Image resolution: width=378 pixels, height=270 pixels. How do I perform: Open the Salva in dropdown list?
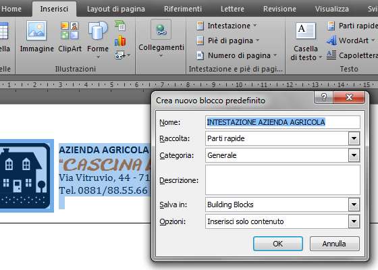coord(354,205)
